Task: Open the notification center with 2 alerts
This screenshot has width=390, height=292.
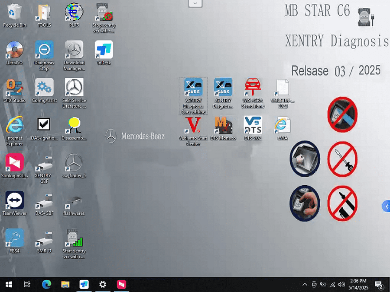Action: coord(379,285)
